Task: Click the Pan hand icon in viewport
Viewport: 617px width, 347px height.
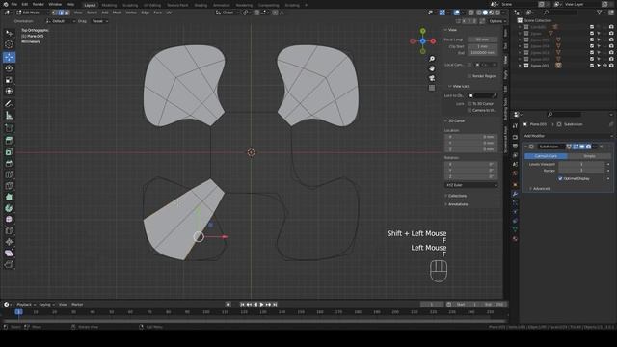Action: 432,68
